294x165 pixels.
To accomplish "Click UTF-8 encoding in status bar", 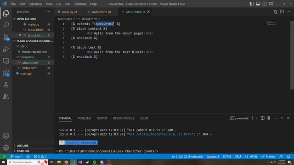I will [x=227, y=156].
